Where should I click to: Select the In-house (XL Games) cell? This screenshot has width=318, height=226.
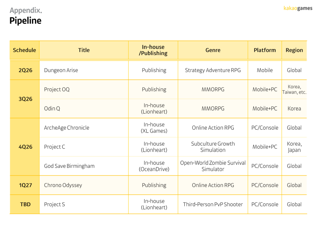coord(154,128)
